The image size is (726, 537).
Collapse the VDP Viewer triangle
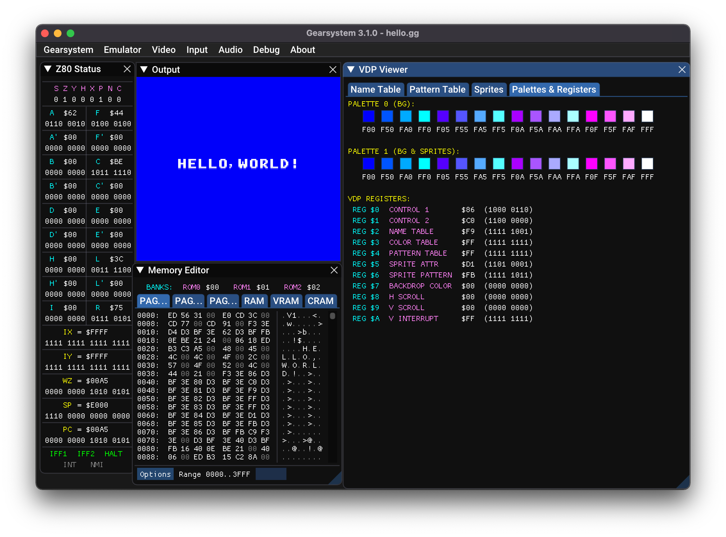pos(351,70)
